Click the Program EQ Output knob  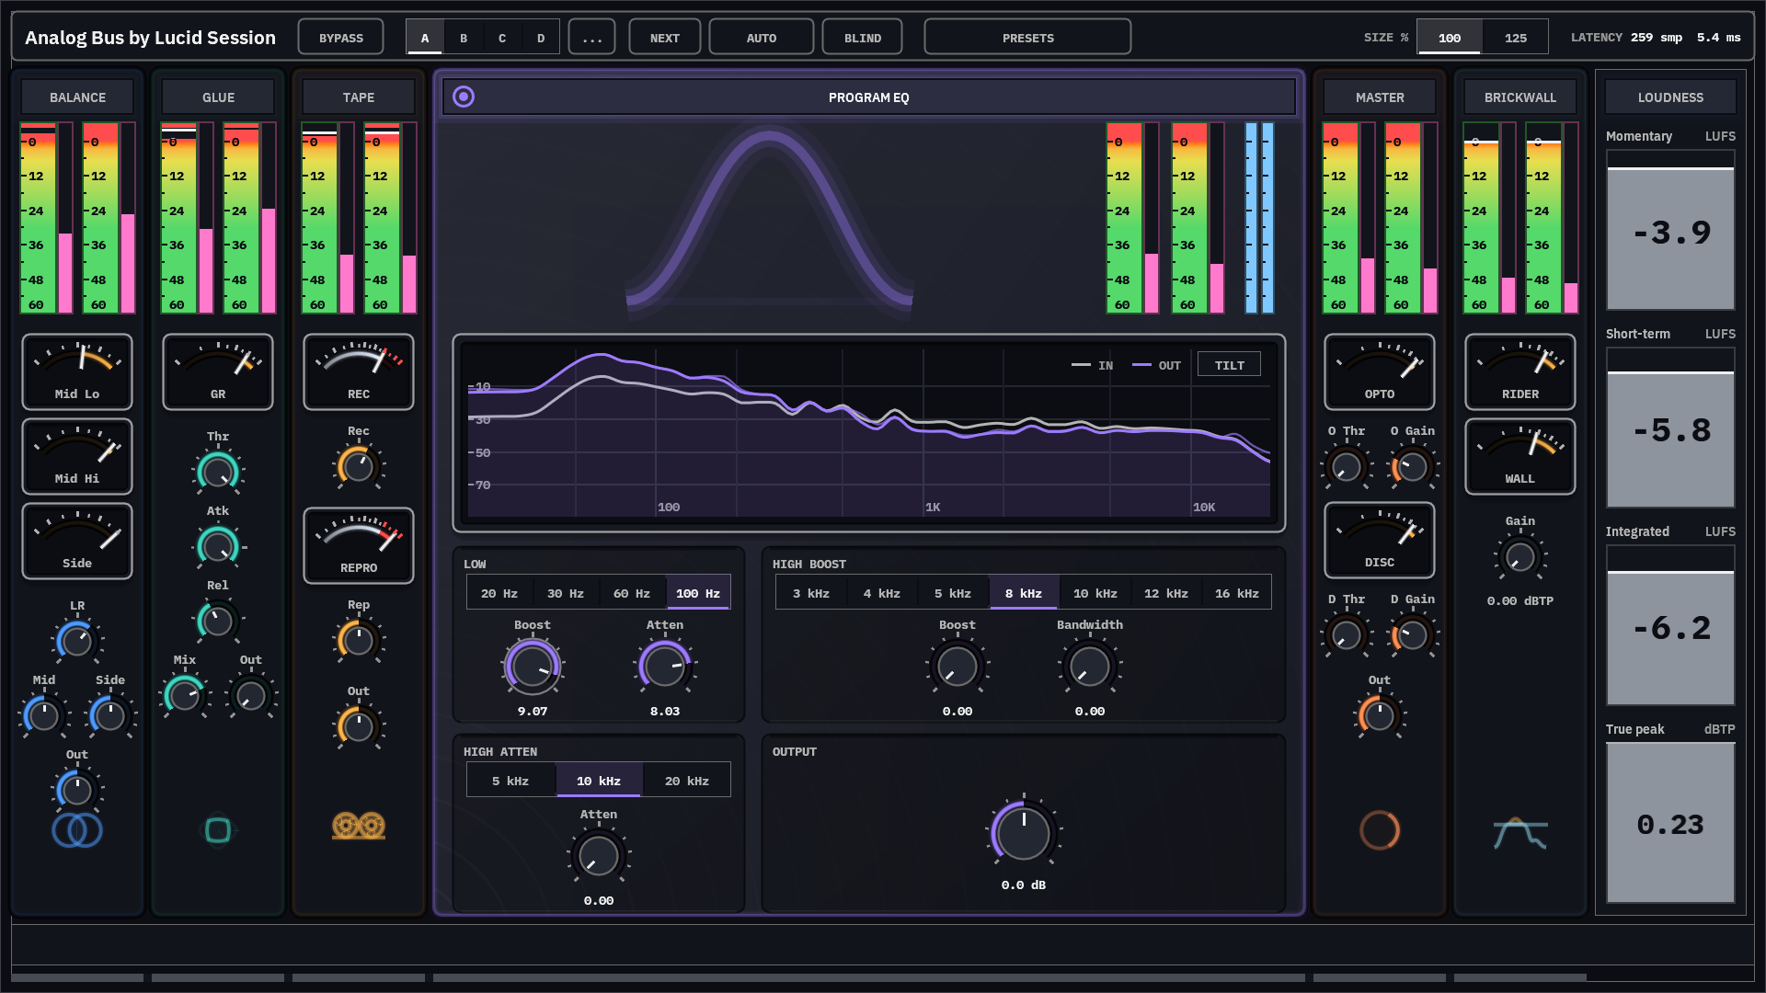coord(1024,832)
